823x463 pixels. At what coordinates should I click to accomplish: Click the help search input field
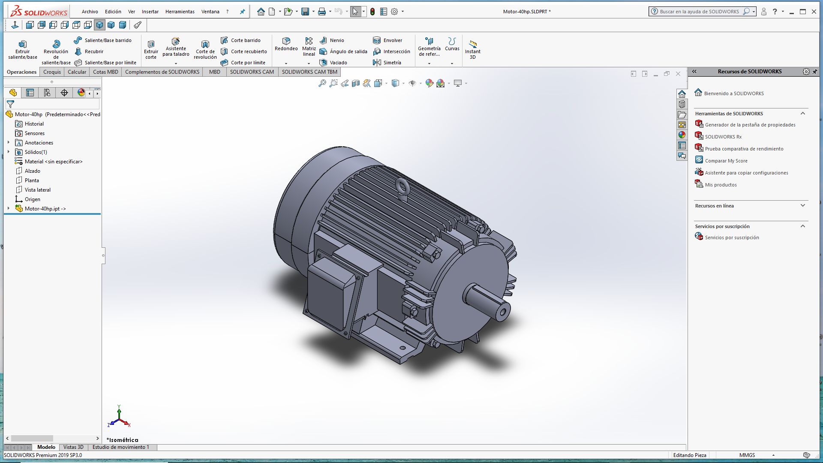699,12
